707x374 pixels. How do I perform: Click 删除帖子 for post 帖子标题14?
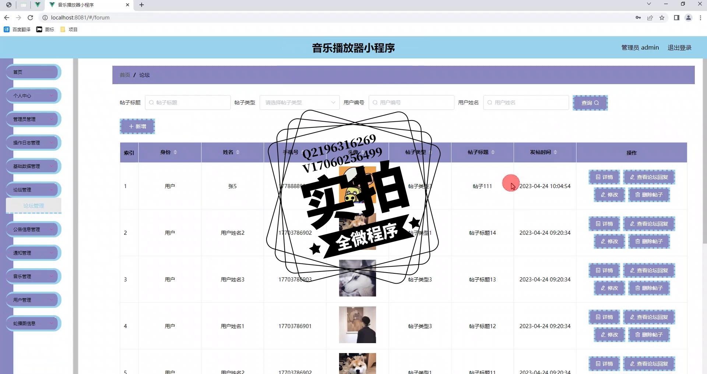[649, 241]
